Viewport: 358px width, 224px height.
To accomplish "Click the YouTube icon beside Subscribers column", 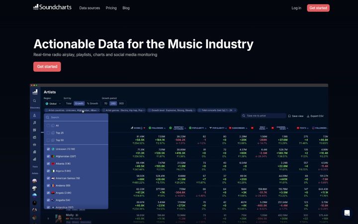I will point(230,128).
